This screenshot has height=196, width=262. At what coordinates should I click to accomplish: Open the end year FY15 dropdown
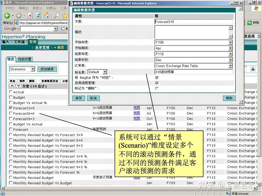click(230, 54)
